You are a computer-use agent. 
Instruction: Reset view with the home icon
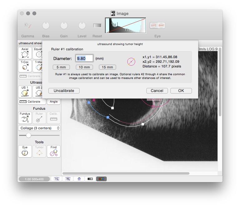point(79,179)
